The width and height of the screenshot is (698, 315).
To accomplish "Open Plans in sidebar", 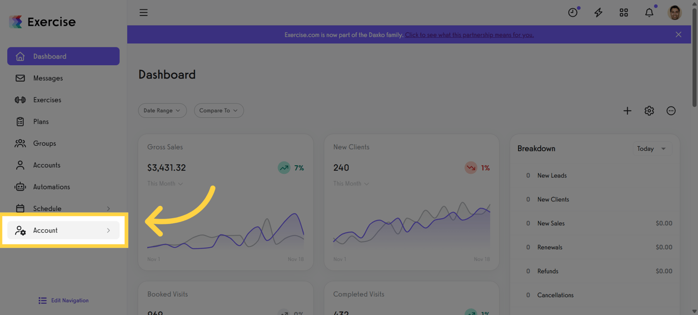I will (x=63, y=122).
